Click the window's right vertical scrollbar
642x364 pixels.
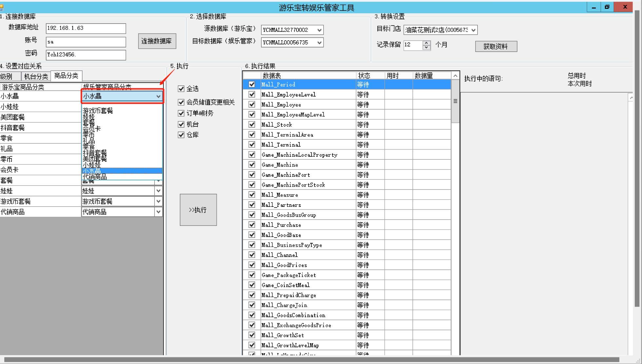pyautogui.click(x=637, y=158)
